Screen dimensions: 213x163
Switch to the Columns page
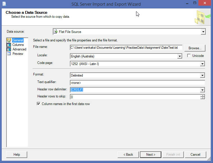click(18, 45)
